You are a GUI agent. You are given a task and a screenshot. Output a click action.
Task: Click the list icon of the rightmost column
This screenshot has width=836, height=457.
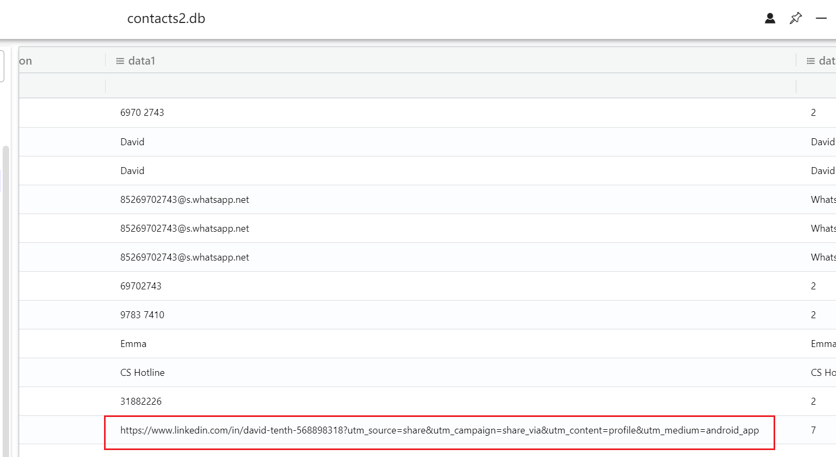click(810, 61)
